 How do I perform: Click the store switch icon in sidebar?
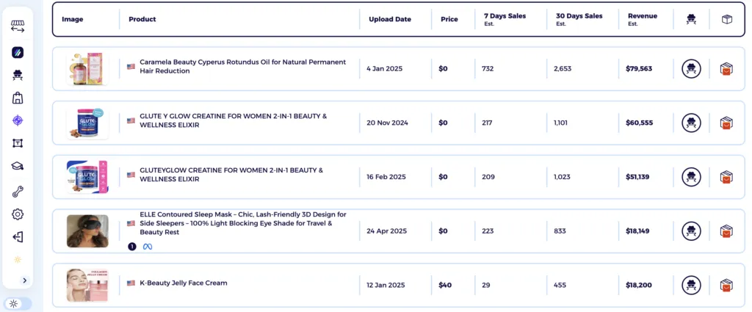pyautogui.click(x=18, y=27)
